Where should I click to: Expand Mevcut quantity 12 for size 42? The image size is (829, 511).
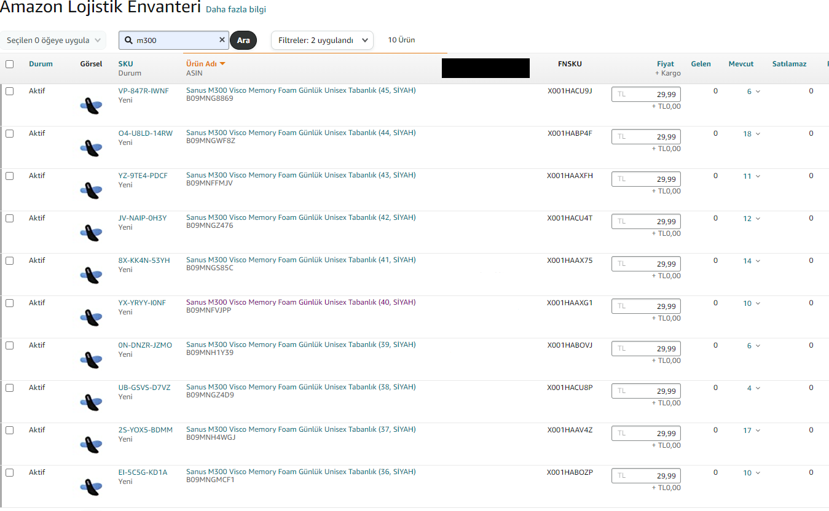click(x=752, y=219)
